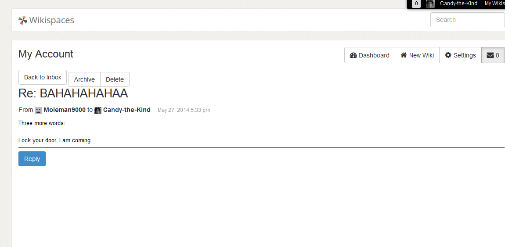This screenshot has height=247, width=505.
Task: Focus the Search input field
Action: (x=467, y=20)
